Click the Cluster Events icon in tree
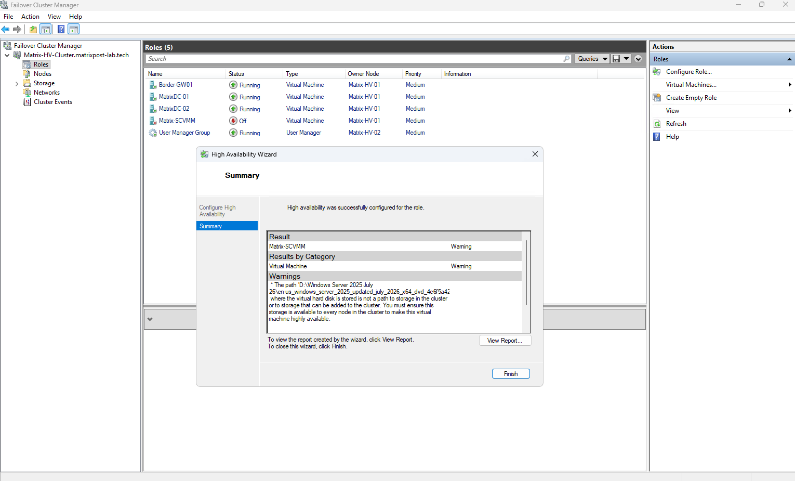This screenshot has height=481, width=795. pyautogui.click(x=27, y=102)
